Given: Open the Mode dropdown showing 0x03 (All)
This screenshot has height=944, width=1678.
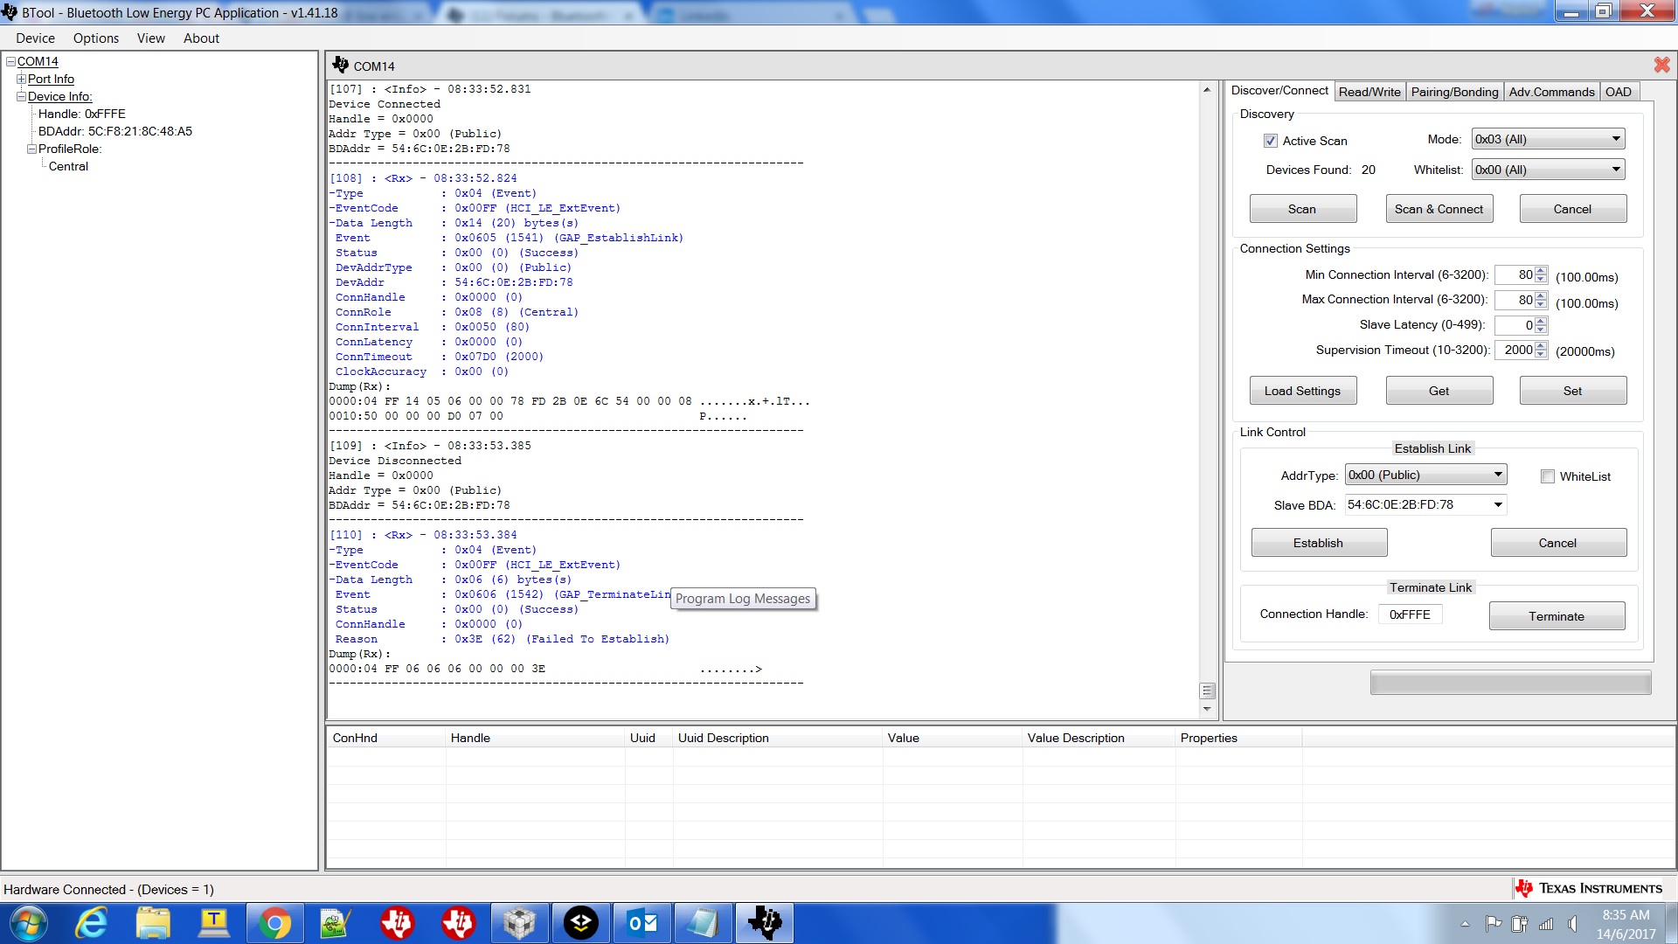Looking at the screenshot, I should coord(1615,138).
